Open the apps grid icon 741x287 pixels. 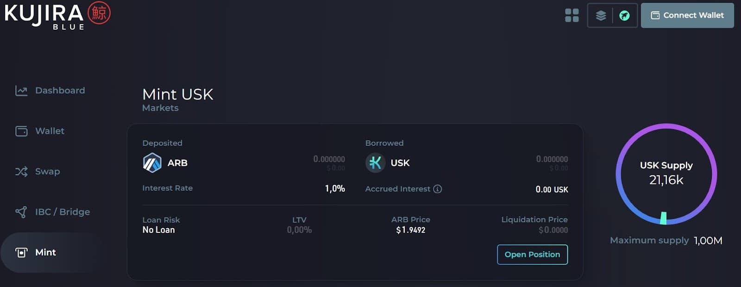pyautogui.click(x=572, y=15)
